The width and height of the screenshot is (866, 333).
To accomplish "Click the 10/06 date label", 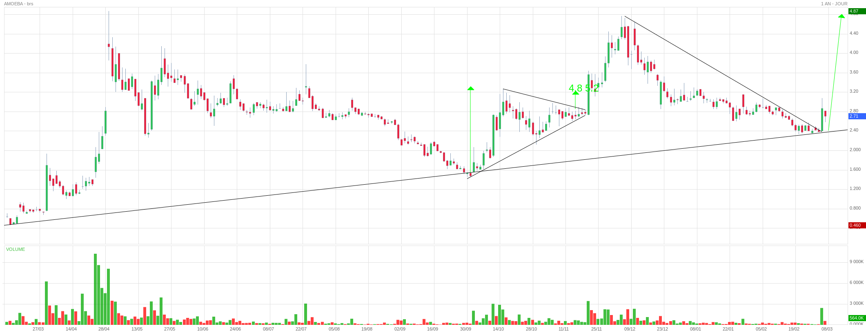I will point(203,329).
